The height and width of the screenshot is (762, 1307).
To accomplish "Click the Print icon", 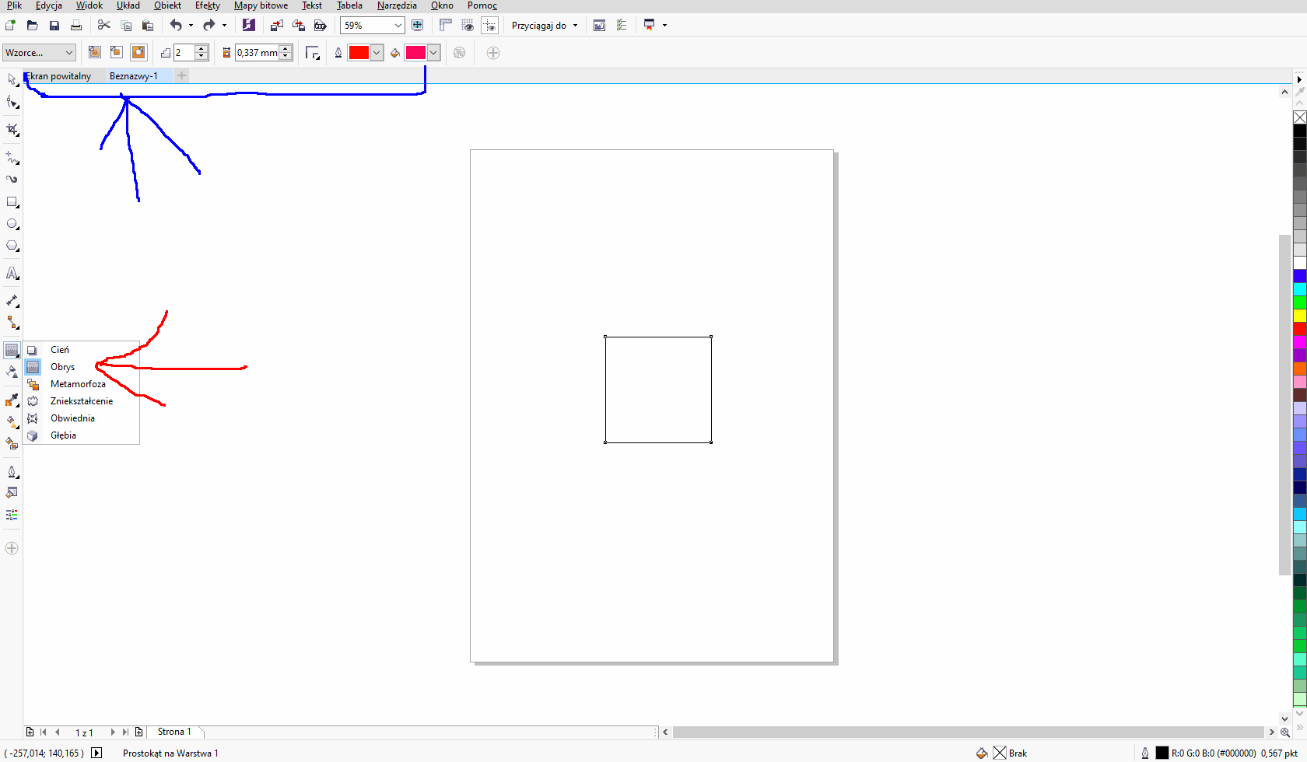I will [76, 26].
